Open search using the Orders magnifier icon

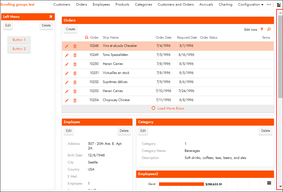[269, 29]
